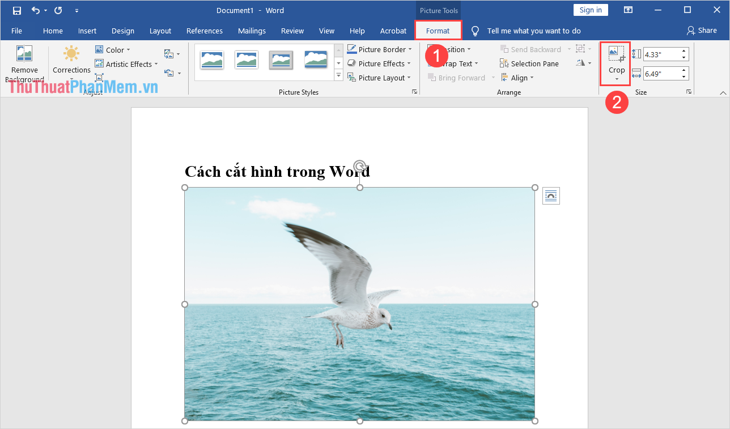Open the Design tab
Screen dimensions: 730x429
tap(123, 31)
